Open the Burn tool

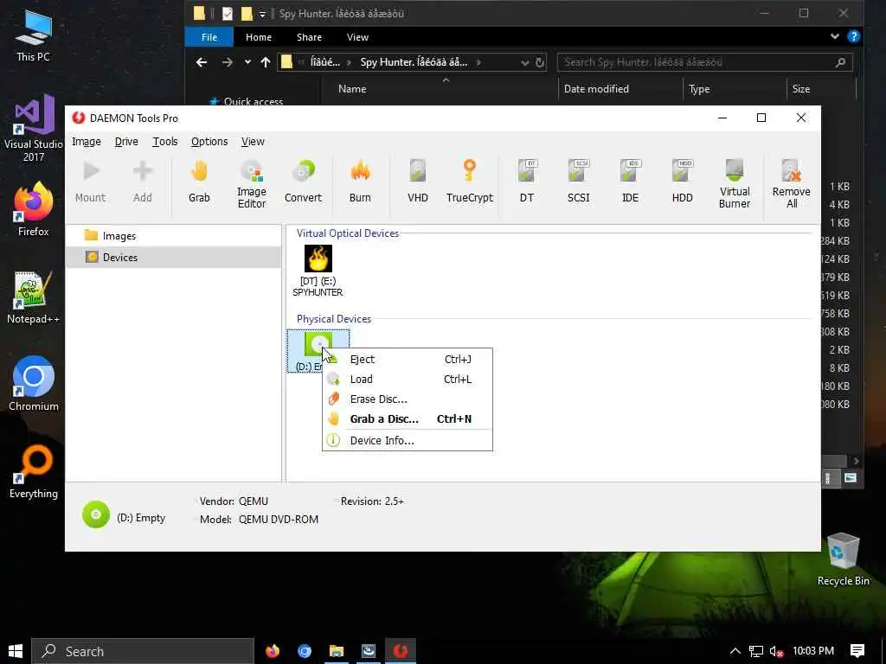360,182
